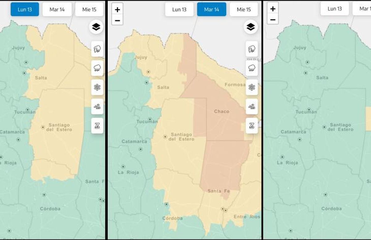Show wind alerts in the middle map

click(252, 106)
